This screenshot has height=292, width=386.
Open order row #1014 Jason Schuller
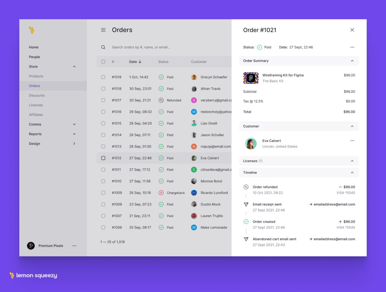click(x=164, y=135)
